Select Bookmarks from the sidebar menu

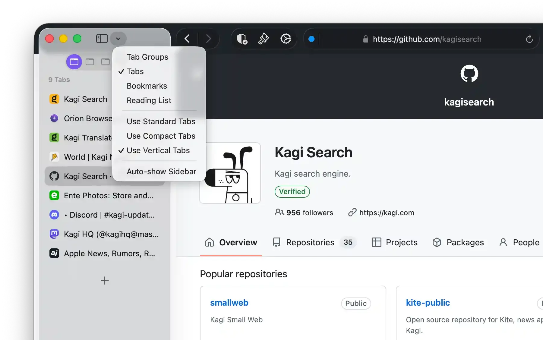147,86
